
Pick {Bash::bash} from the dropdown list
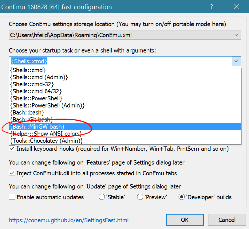coord(27,112)
